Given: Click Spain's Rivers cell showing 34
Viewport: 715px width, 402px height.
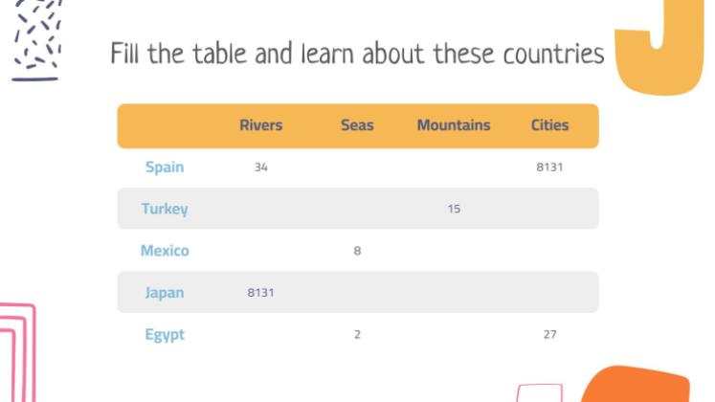Looking at the screenshot, I should pos(261,167).
